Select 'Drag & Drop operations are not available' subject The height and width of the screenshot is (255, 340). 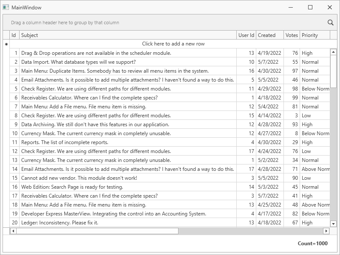click(x=128, y=53)
